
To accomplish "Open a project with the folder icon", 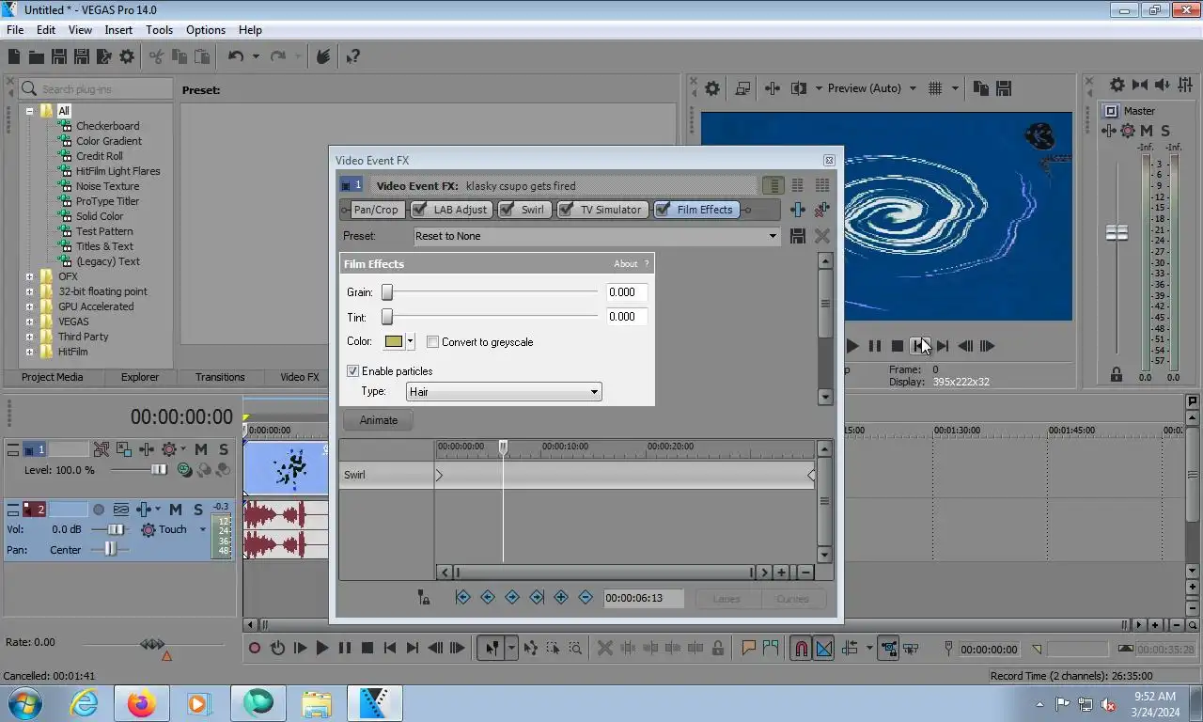I will pyautogui.click(x=36, y=57).
